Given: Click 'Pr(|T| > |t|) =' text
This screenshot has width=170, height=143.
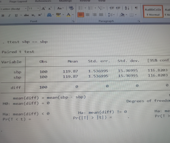Looking at the screenshot, I should pos(92,118).
